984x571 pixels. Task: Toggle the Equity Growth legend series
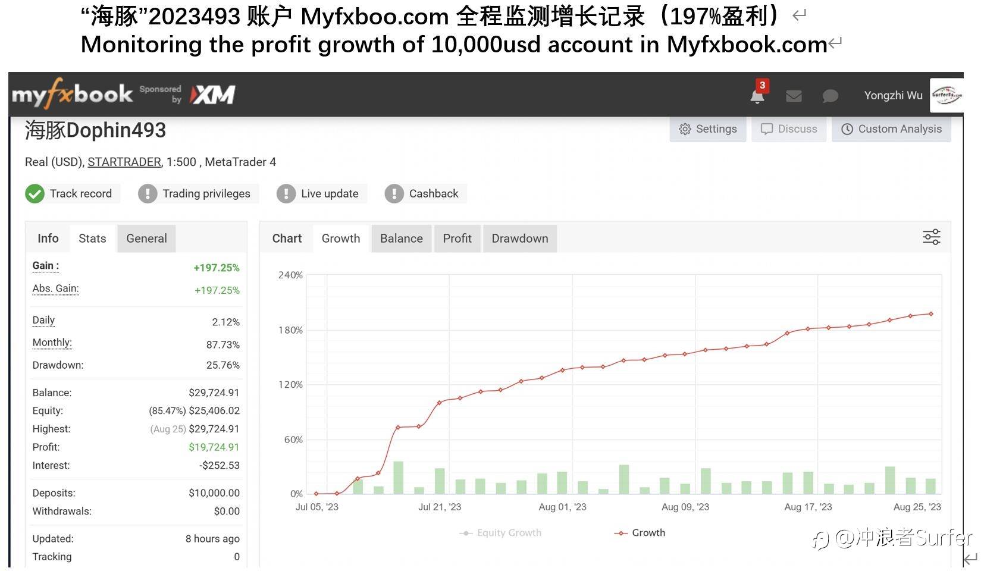pos(500,533)
